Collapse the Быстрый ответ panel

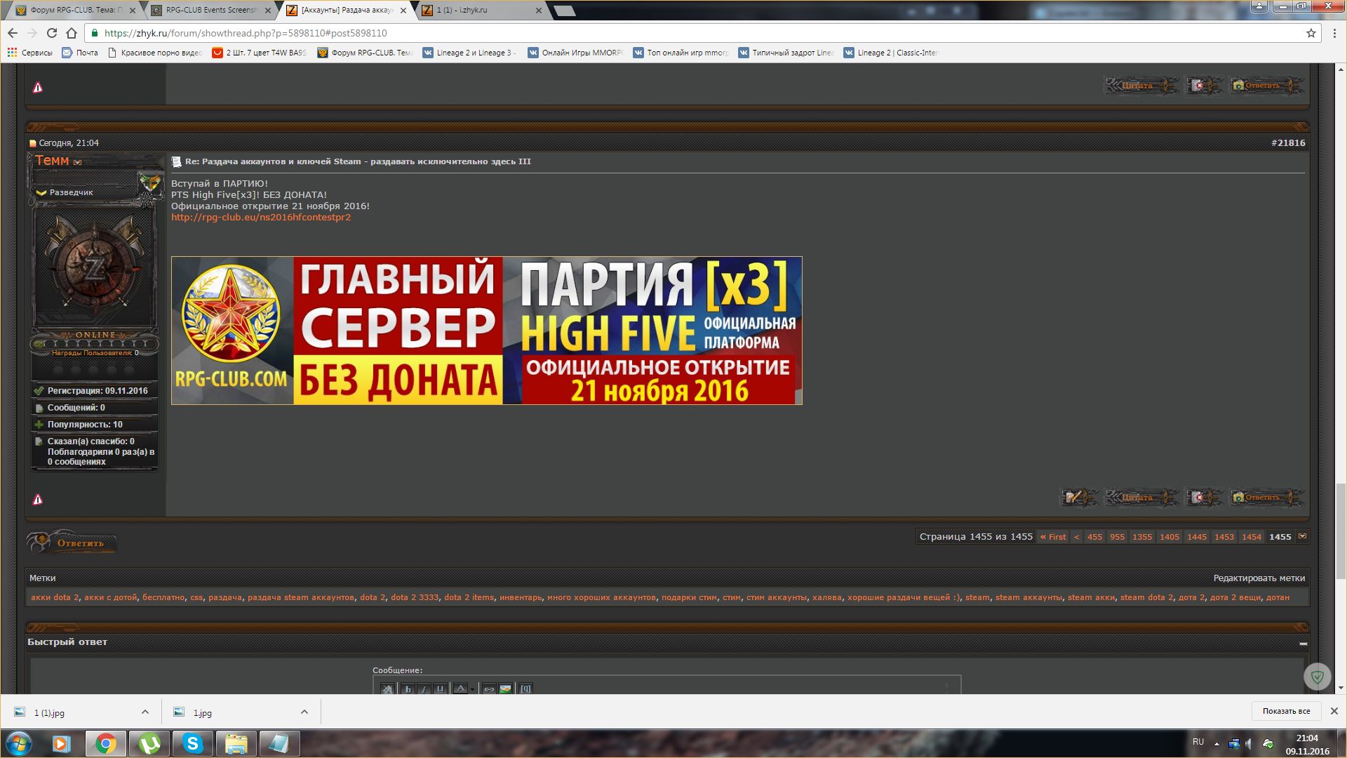click(x=1303, y=643)
